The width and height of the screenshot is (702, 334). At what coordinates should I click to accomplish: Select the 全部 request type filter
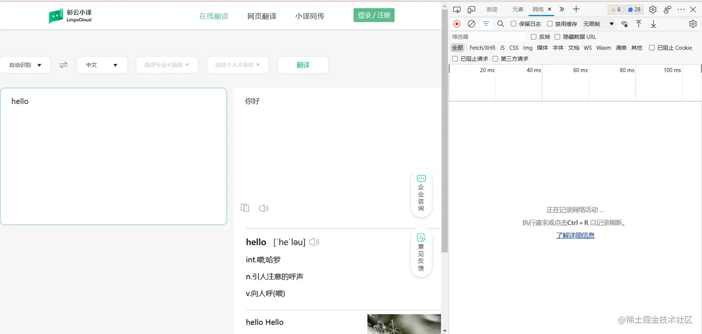(457, 48)
